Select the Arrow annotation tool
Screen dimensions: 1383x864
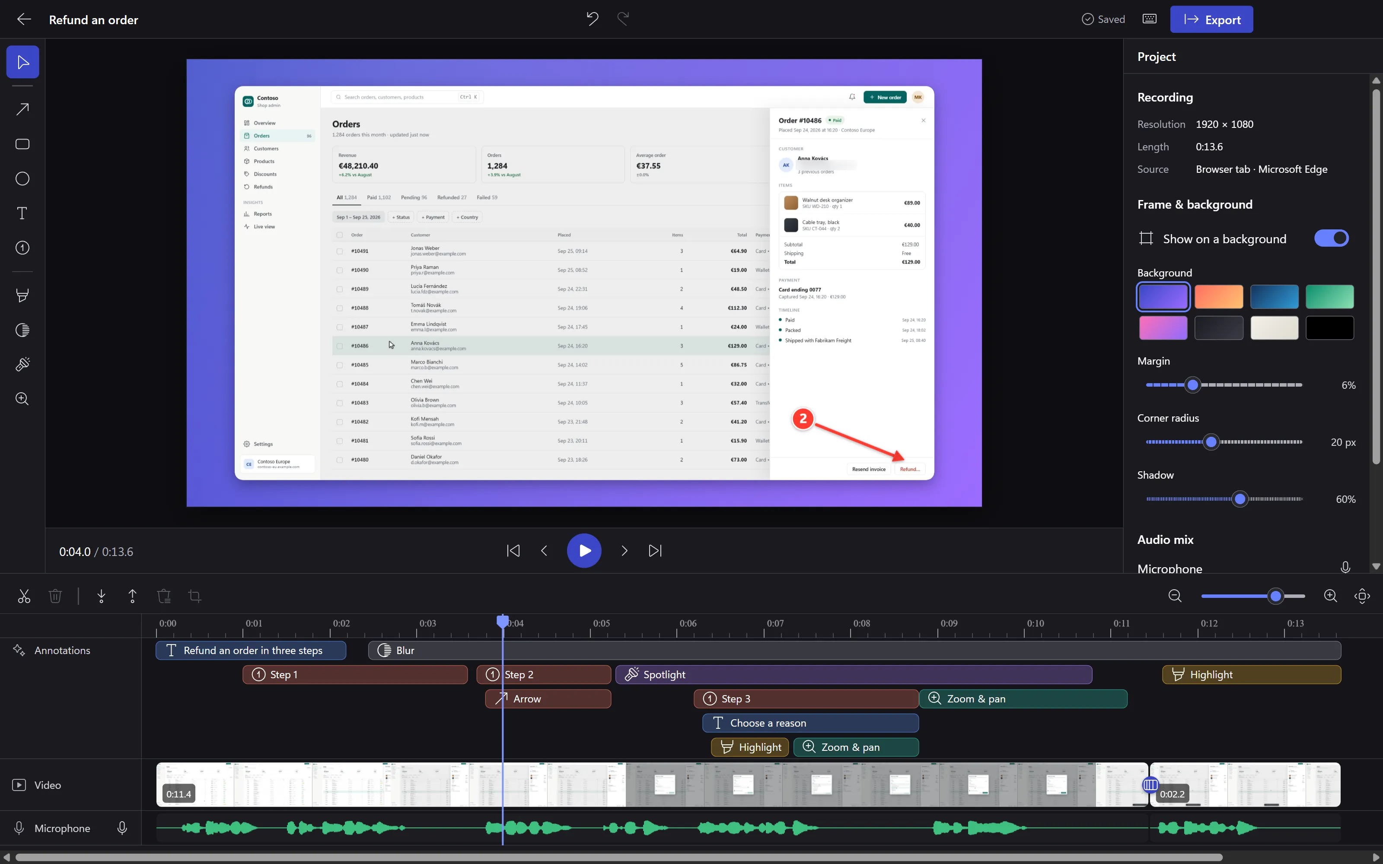coord(22,109)
